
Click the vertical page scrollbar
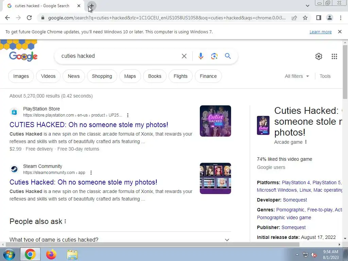coord(345,72)
